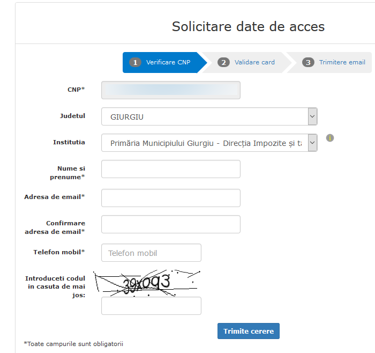
Task: Click the Primăria Municipiului Giurgiu institution selection
Action: [x=204, y=143]
